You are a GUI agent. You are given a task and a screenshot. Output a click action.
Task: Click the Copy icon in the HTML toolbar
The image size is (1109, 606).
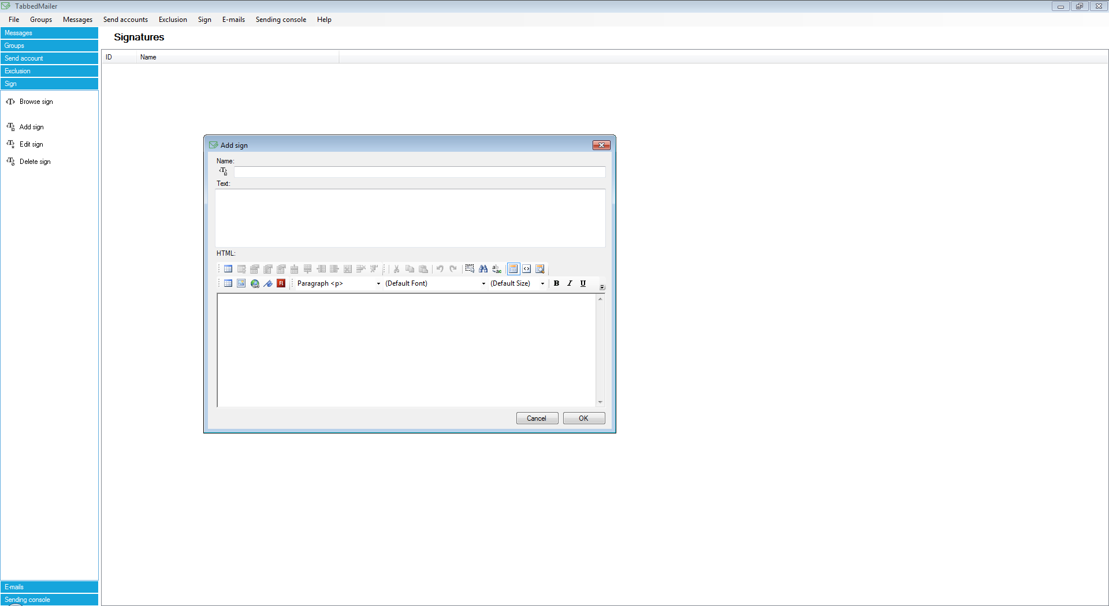point(410,269)
